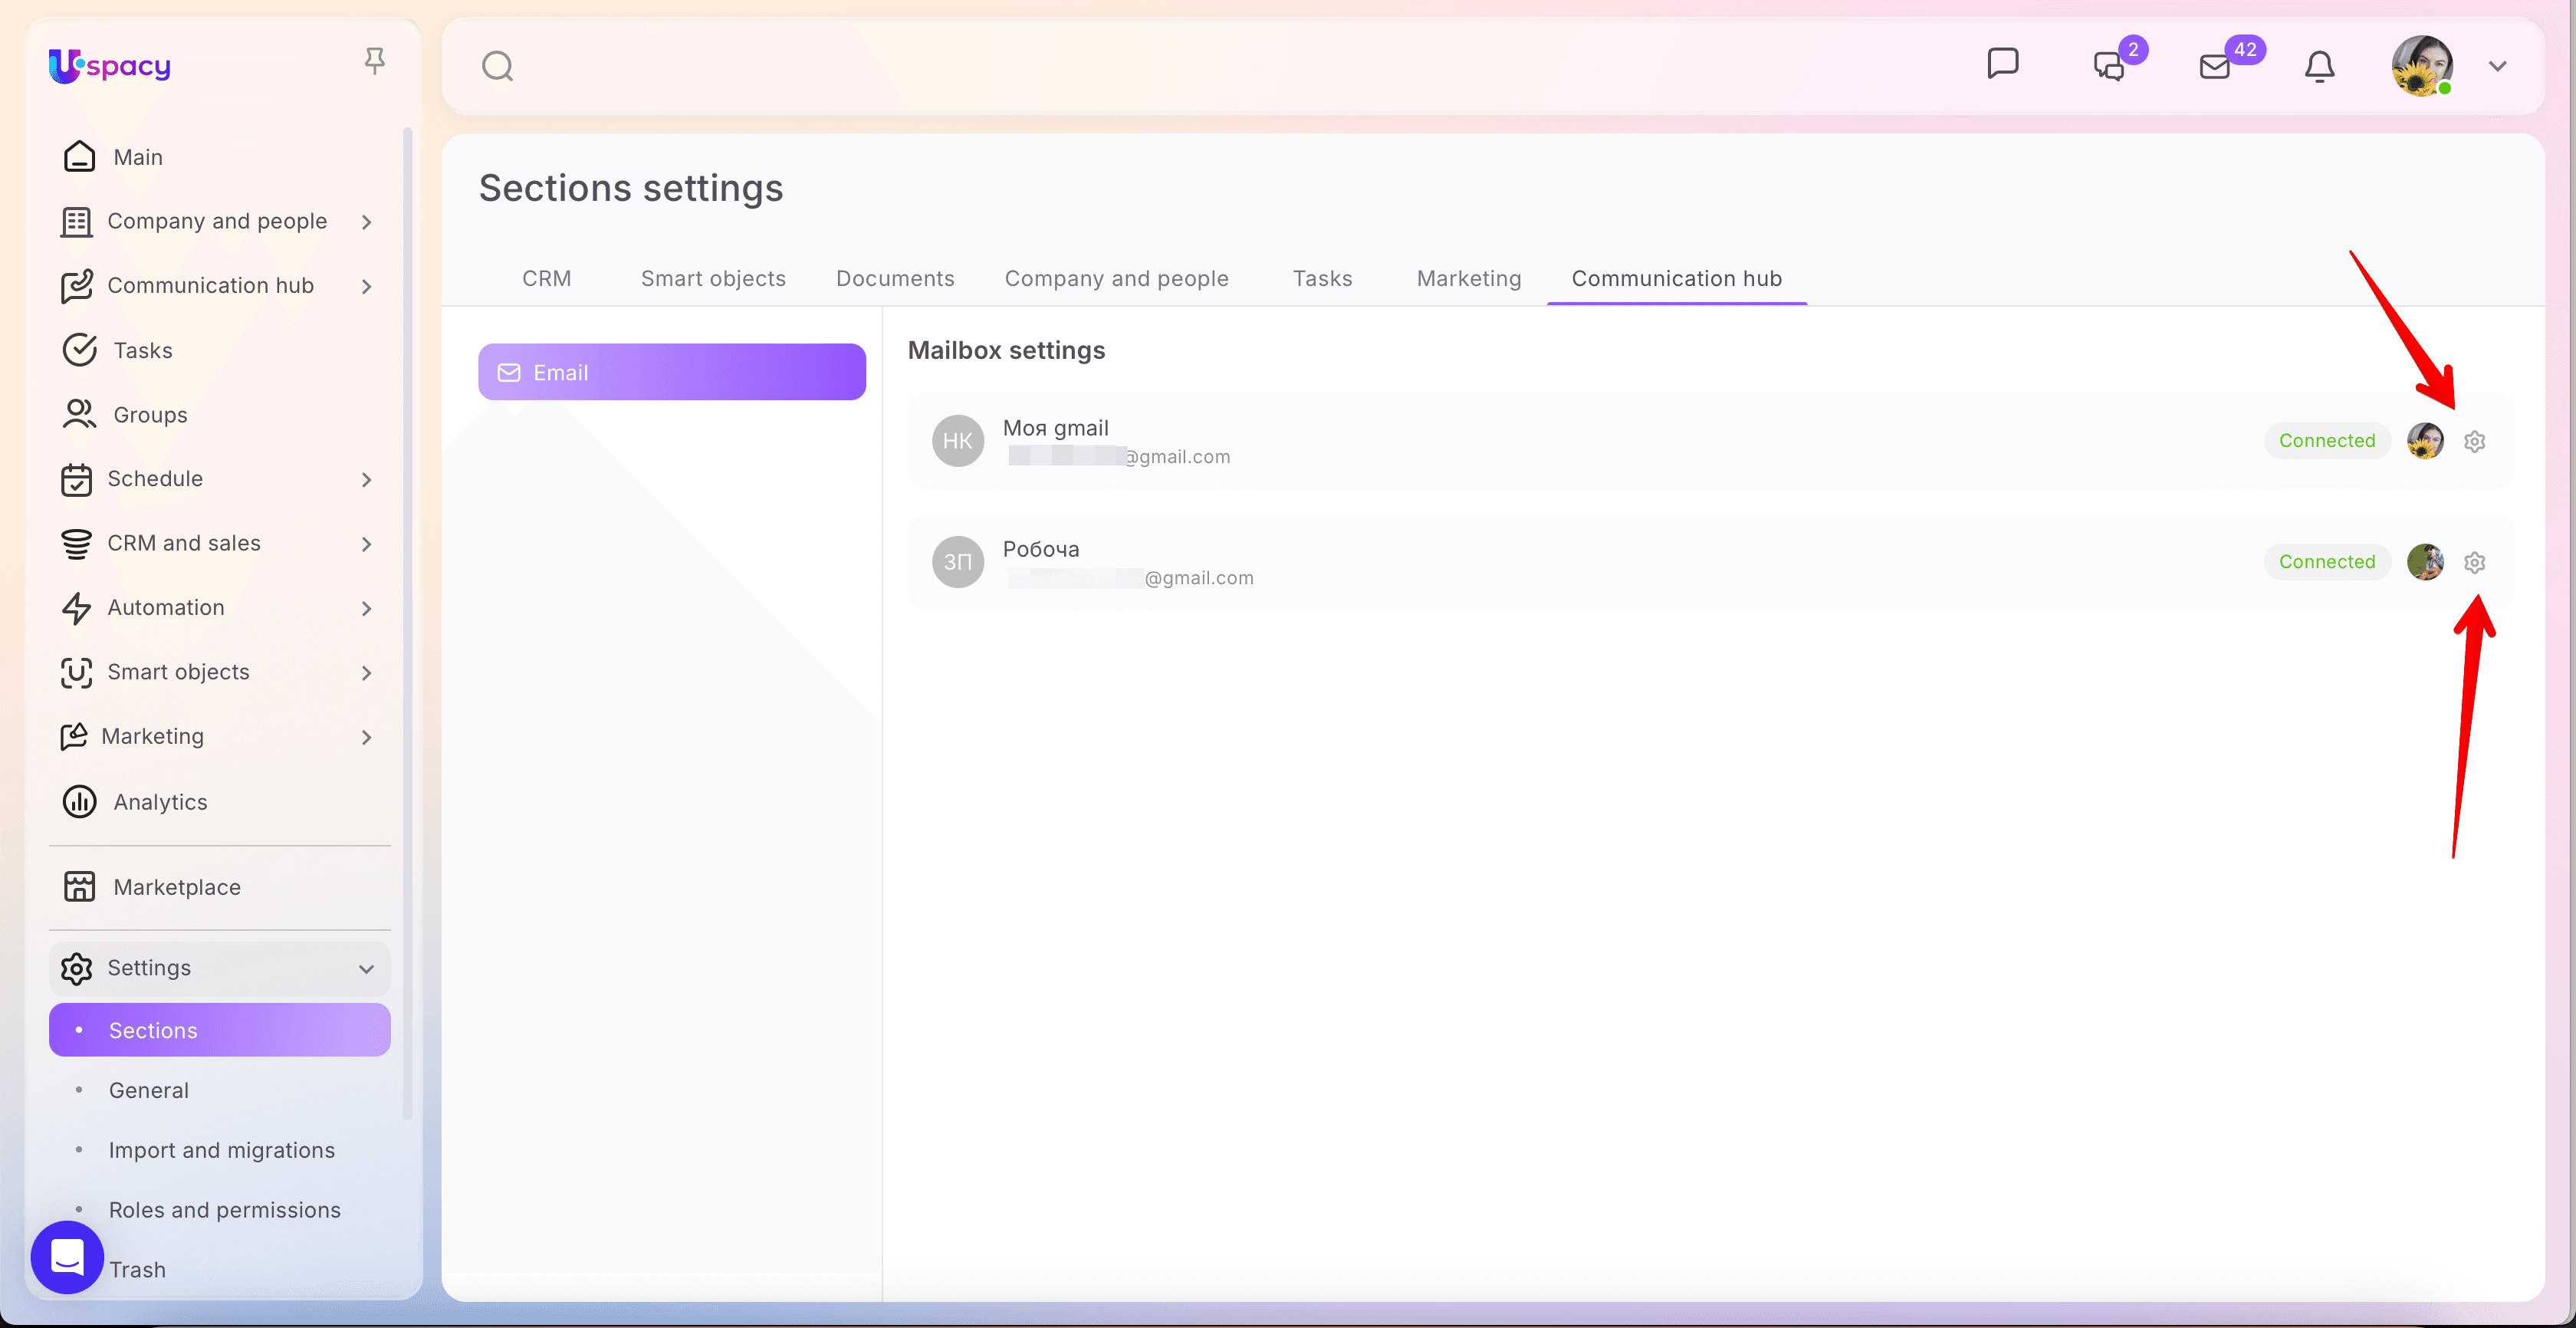This screenshot has height=1328, width=2576.
Task: Open mail icon with 42 badge
Action: pos(2215,66)
